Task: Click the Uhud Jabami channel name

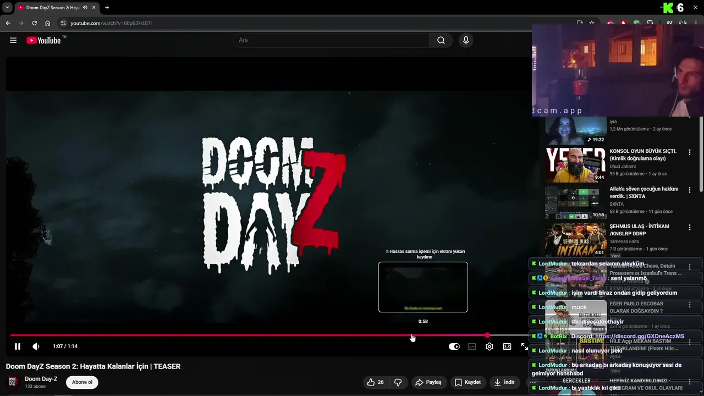Action: point(623,166)
